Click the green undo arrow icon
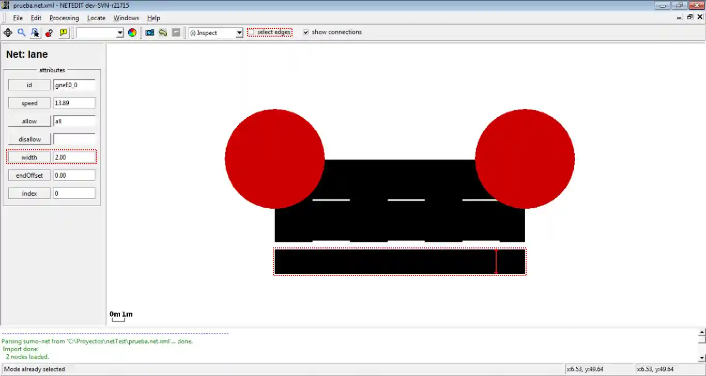Viewport: 706px width, 376px height. pyautogui.click(x=163, y=33)
